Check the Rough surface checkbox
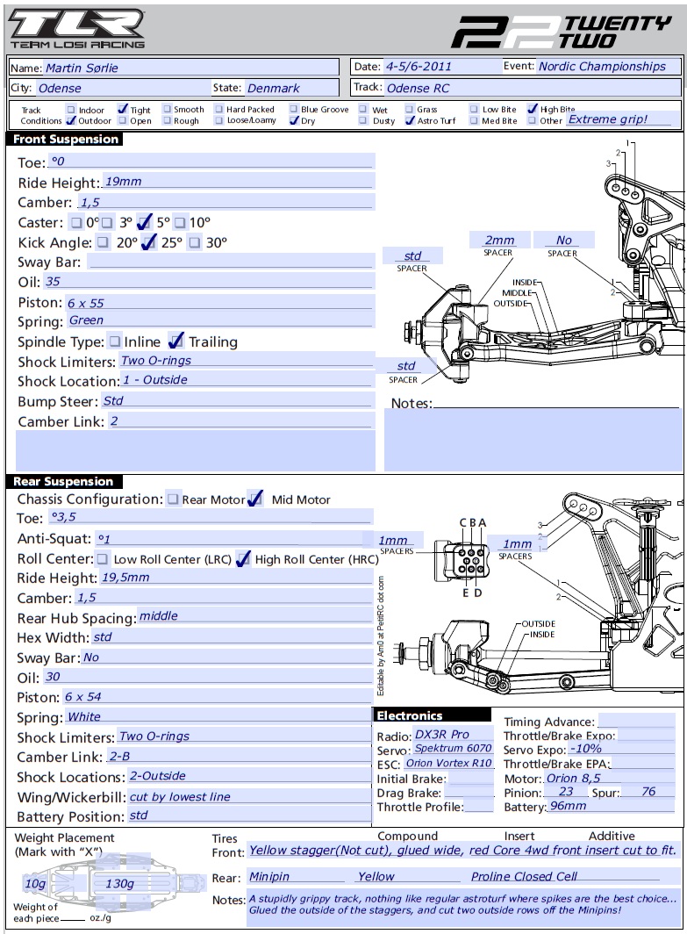 pyautogui.click(x=168, y=120)
